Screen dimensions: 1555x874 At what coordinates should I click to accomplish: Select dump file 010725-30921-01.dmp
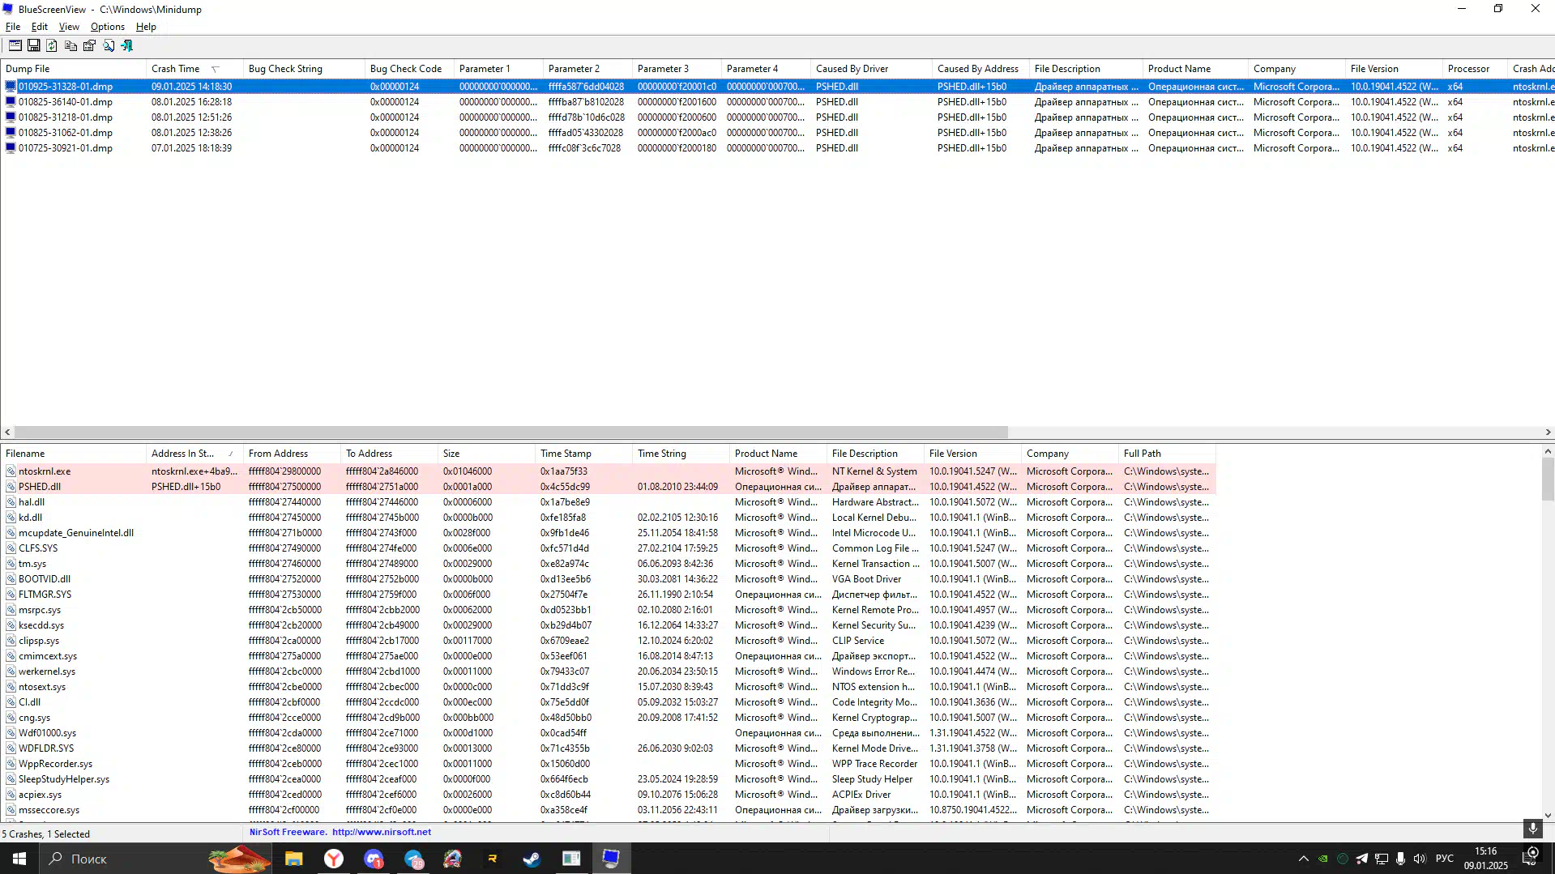[66, 148]
